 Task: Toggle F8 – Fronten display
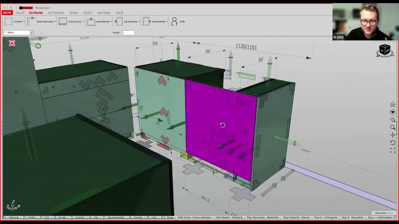click(x=136, y=217)
